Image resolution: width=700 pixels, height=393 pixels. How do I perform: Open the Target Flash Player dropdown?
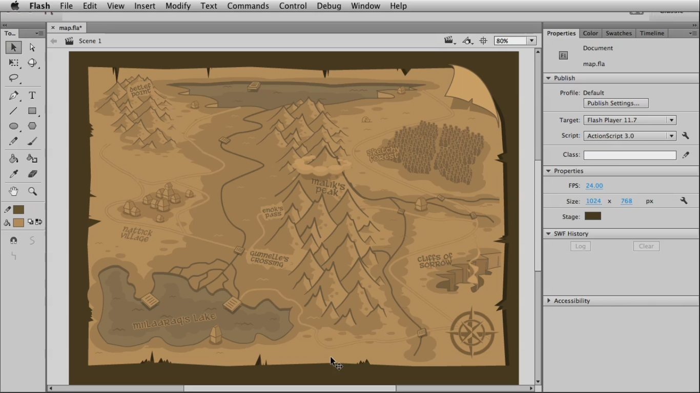click(x=671, y=120)
